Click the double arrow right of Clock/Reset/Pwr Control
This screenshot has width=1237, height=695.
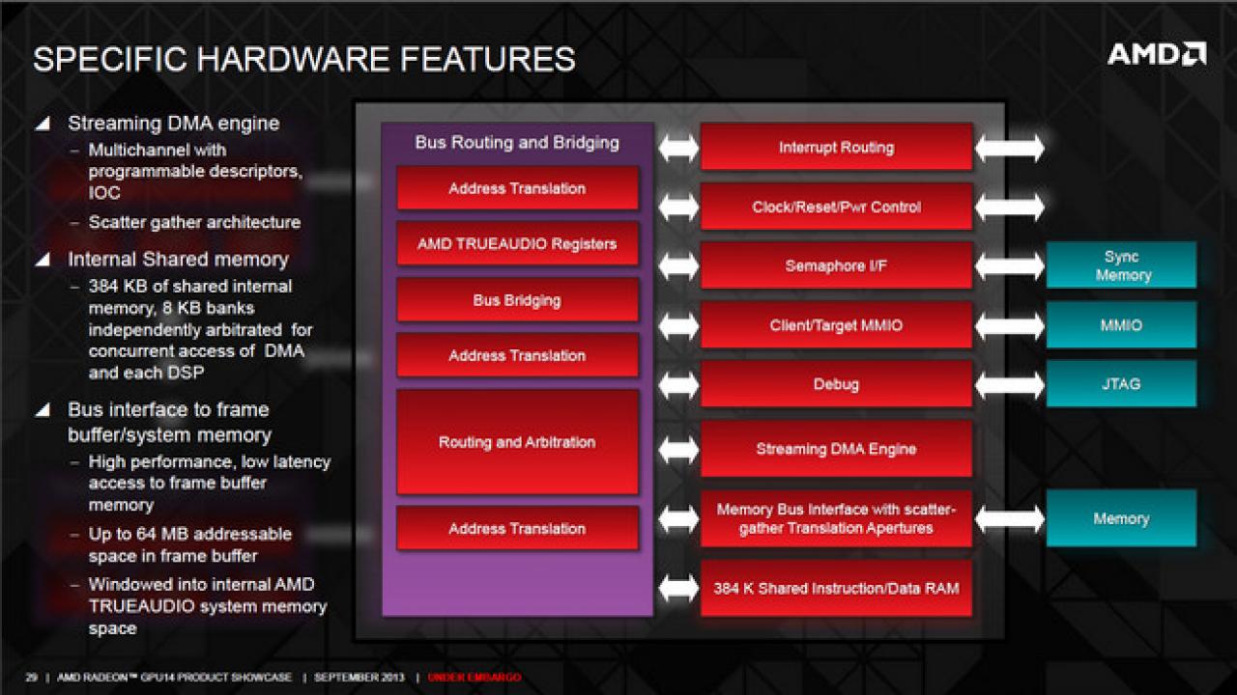[1010, 207]
